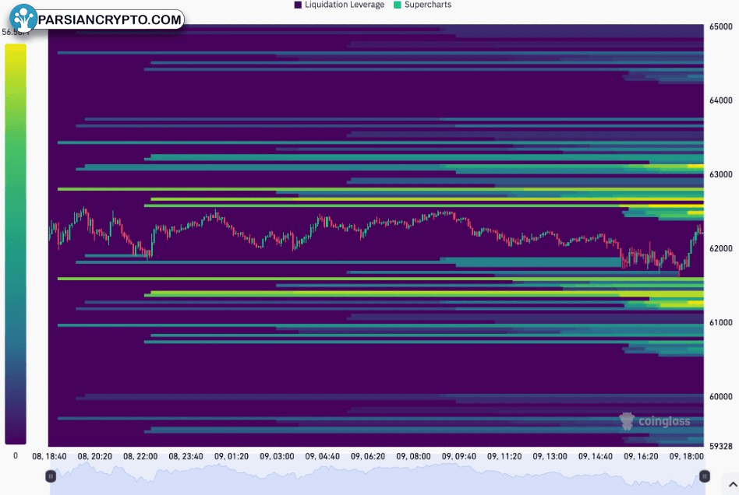
Task: Click the time axis label 09, 03:00
Action: click(277, 456)
